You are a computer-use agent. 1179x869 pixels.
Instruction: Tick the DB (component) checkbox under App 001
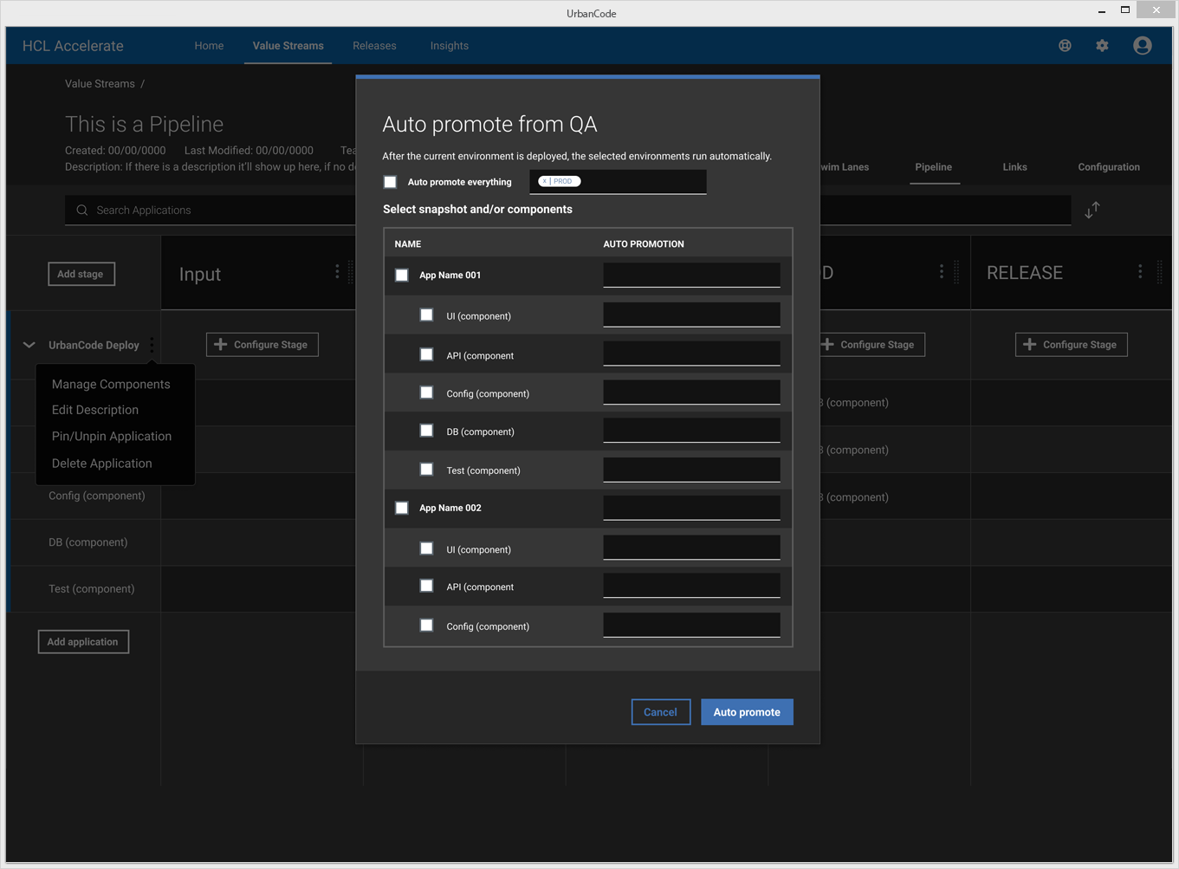tap(426, 431)
